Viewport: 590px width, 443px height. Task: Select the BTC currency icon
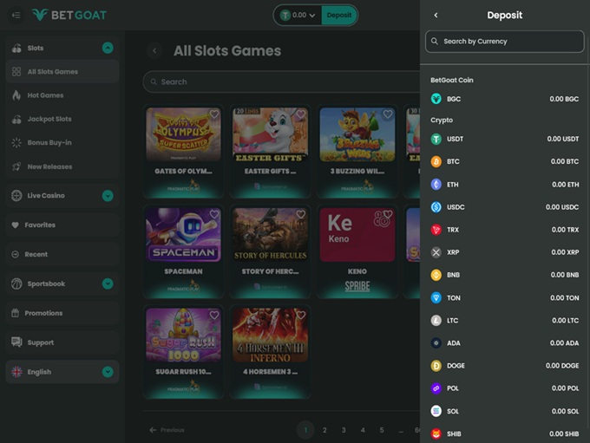(436, 161)
